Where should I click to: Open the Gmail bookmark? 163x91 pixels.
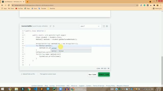click(x=11, y=8)
